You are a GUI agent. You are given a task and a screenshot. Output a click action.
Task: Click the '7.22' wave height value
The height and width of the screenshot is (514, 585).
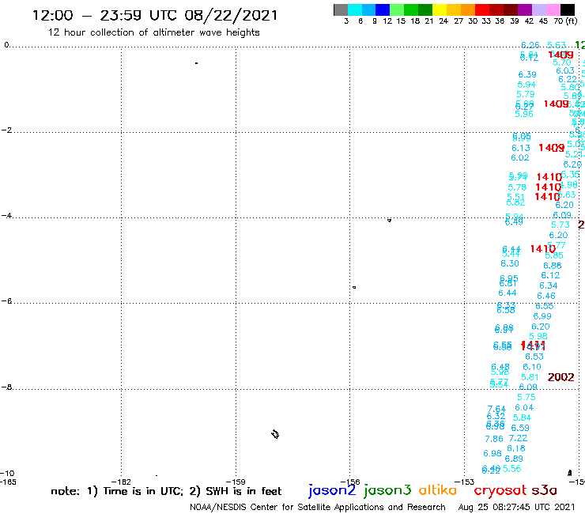pyautogui.click(x=518, y=438)
